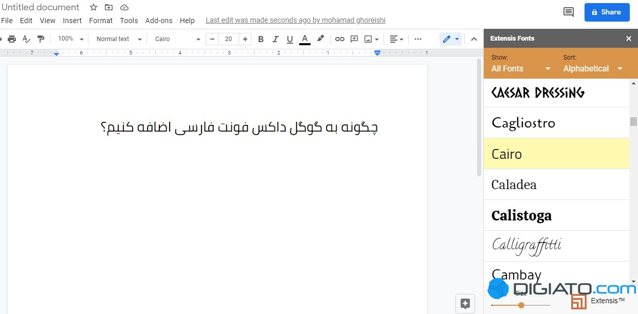The width and height of the screenshot is (638, 314).
Task: Click the print icon in toolbar
Action: pos(12,39)
